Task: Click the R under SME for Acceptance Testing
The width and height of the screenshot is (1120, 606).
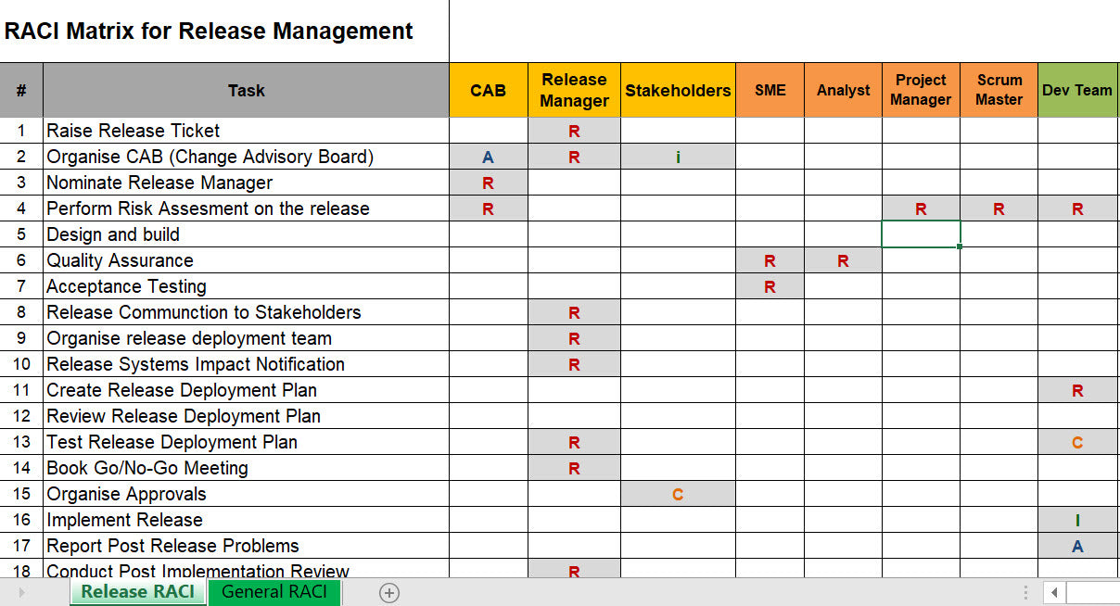Action: pos(769,286)
